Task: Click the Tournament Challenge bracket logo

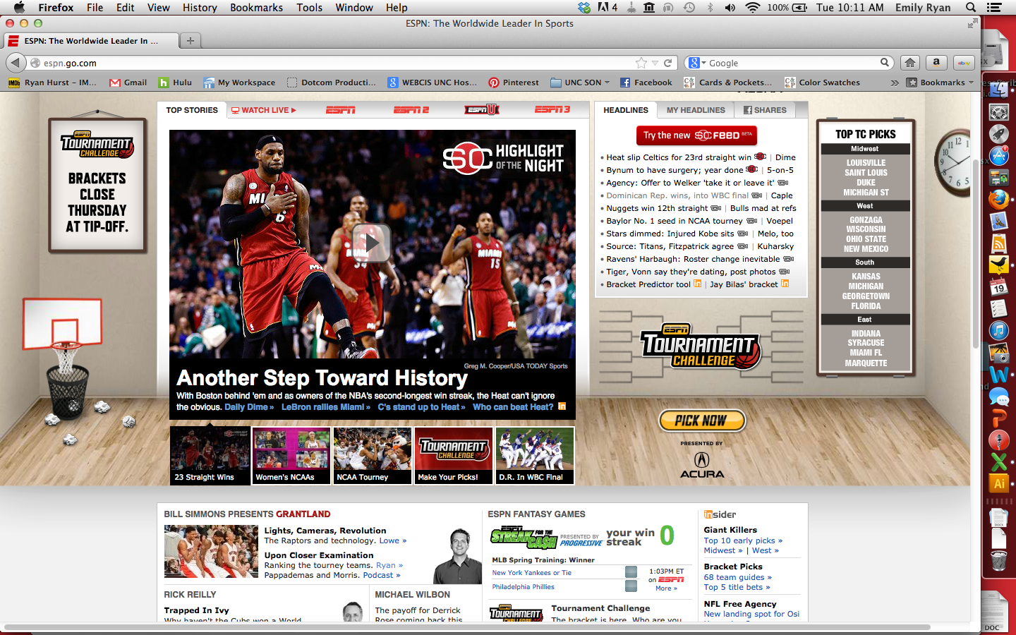Action: click(x=701, y=346)
